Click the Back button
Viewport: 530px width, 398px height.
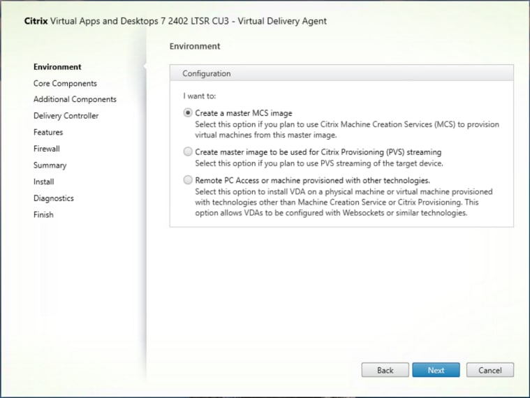tap(385, 370)
